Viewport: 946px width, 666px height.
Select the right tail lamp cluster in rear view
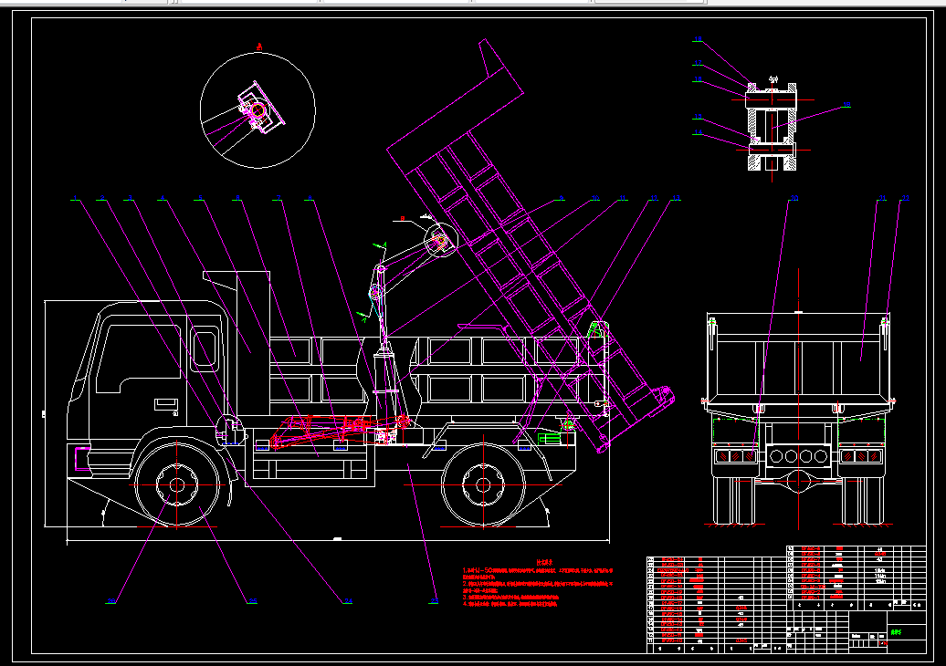pyautogui.click(x=862, y=455)
